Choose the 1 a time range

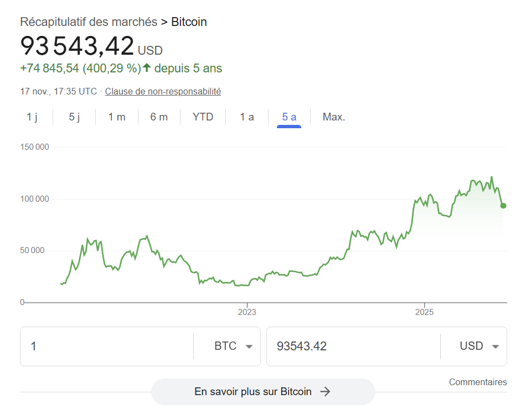[x=247, y=117]
